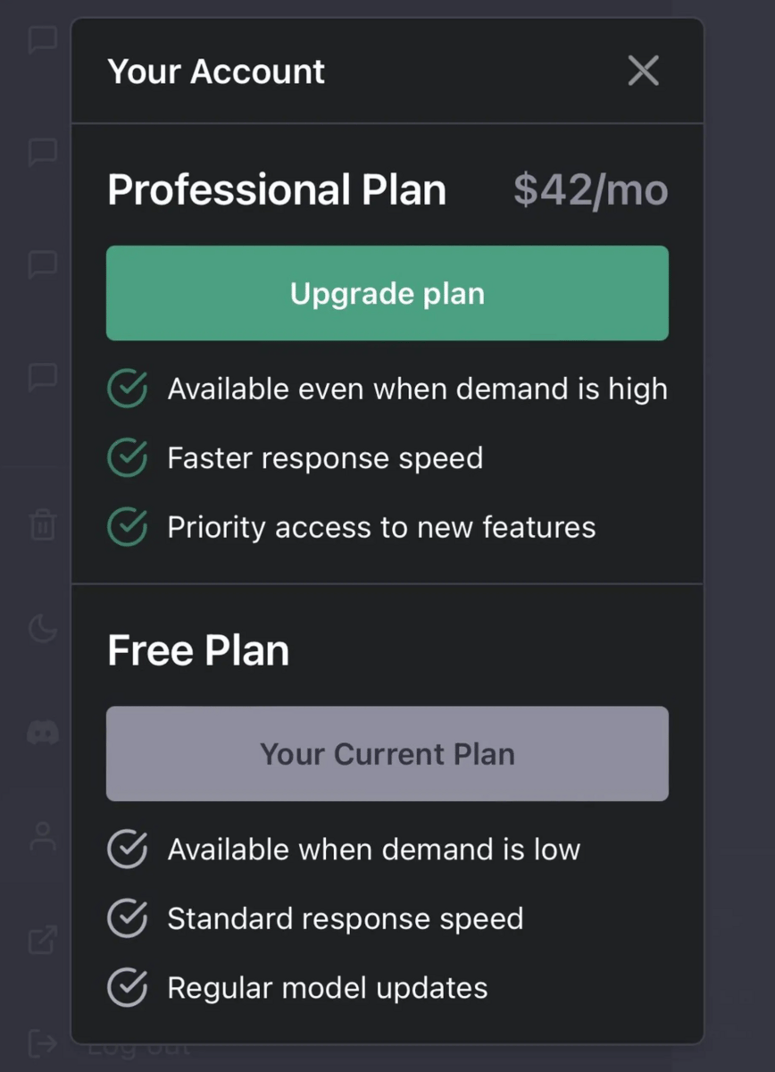Viewport: 775px width, 1072px height.
Task: Open the account person icon in sidebar
Action: tap(43, 837)
